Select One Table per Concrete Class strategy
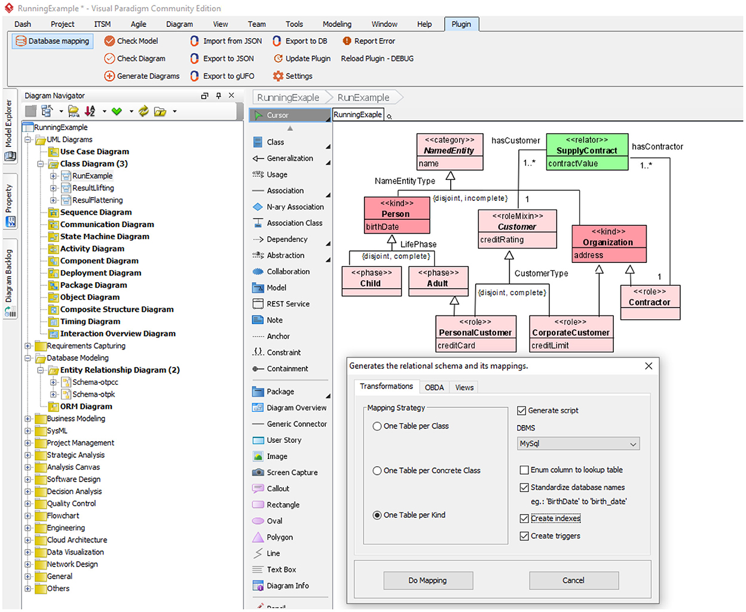This screenshot has width=746, height=612. (x=377, y=471)
